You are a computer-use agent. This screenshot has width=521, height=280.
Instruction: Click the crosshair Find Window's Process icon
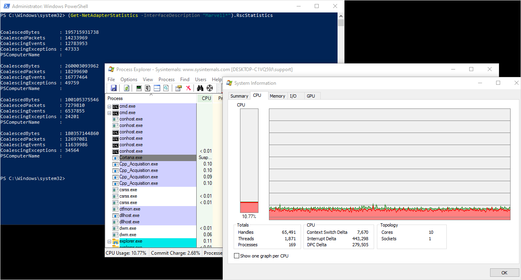click(x=210, y=88)
